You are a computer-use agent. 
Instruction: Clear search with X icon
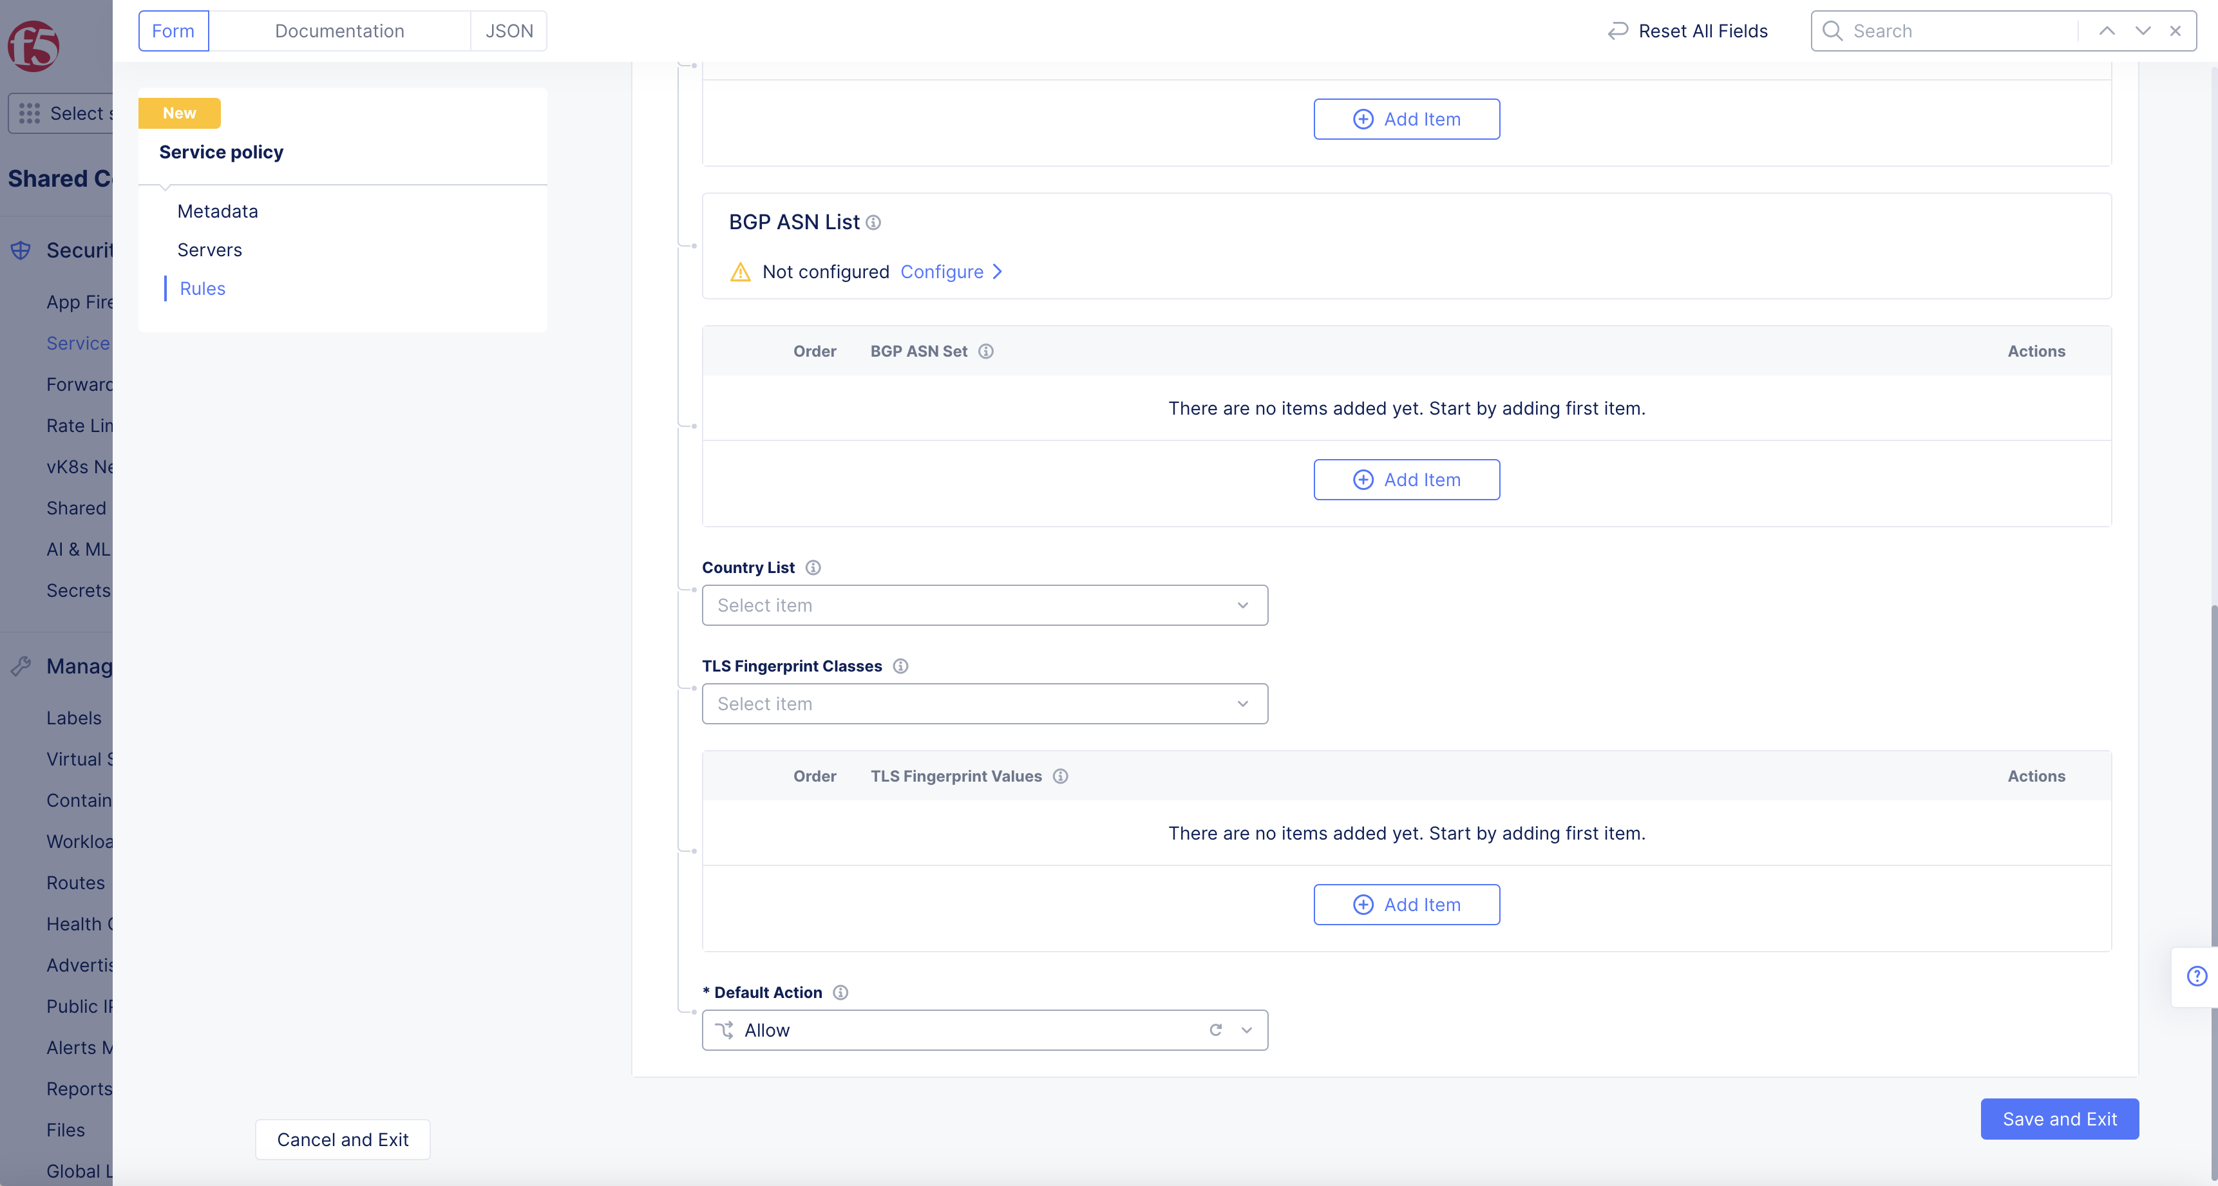click(2175, 31)
